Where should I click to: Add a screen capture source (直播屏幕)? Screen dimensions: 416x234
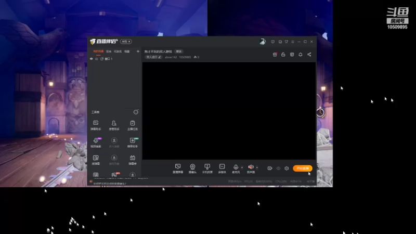(x=178, y=168)
